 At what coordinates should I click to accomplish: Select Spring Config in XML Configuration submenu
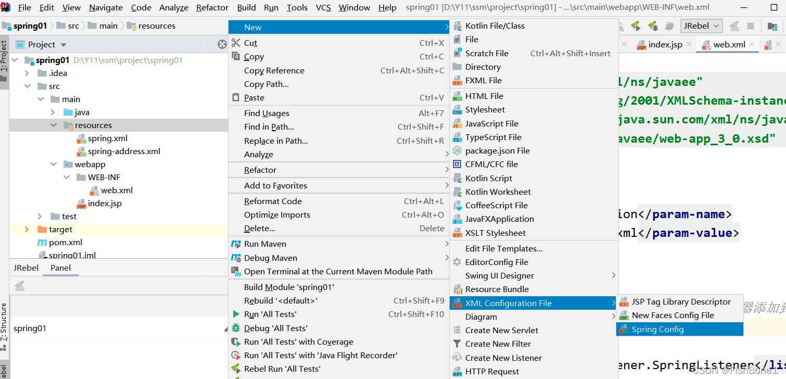pyautogui.click(x=680, y=330)
